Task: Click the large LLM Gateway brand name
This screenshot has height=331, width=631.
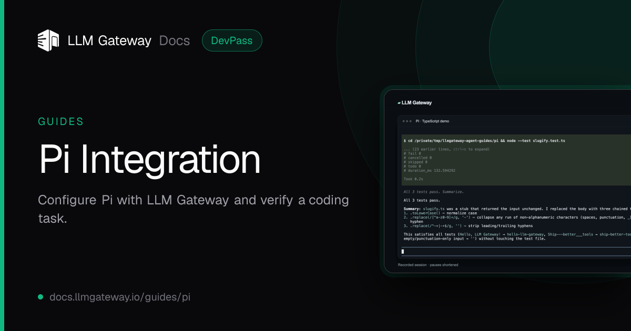Action: (109, 40)
